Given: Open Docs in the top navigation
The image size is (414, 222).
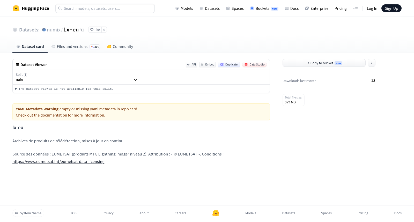Looking at the screenshot, I should [292, 8].
